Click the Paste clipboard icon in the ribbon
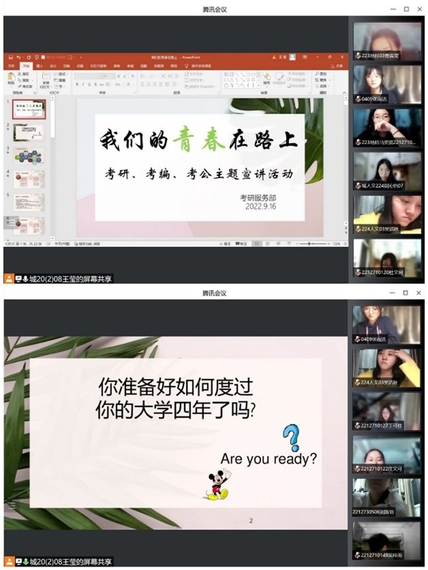Screen dimensions: 428x570 click(11, 77)
